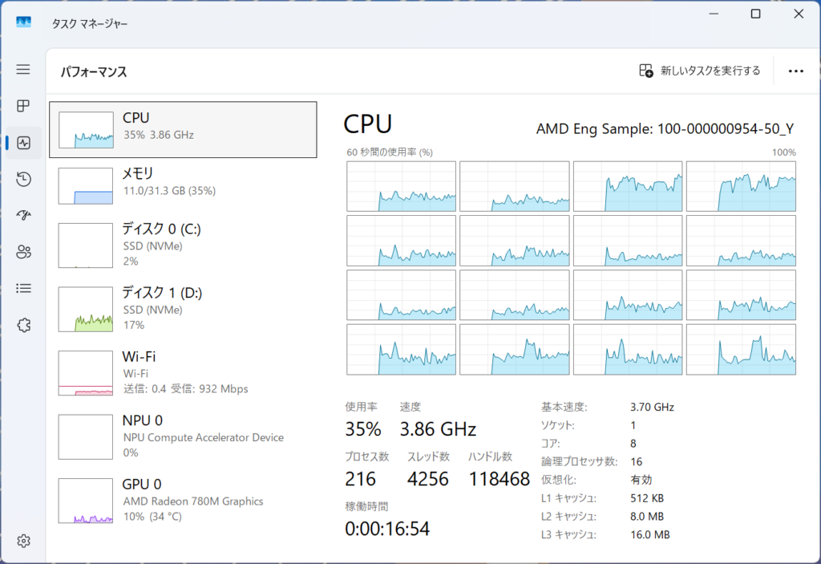Screen dimensions: 821x564
Task: Open the Details list page icon
Action: (x=23, y=288)
